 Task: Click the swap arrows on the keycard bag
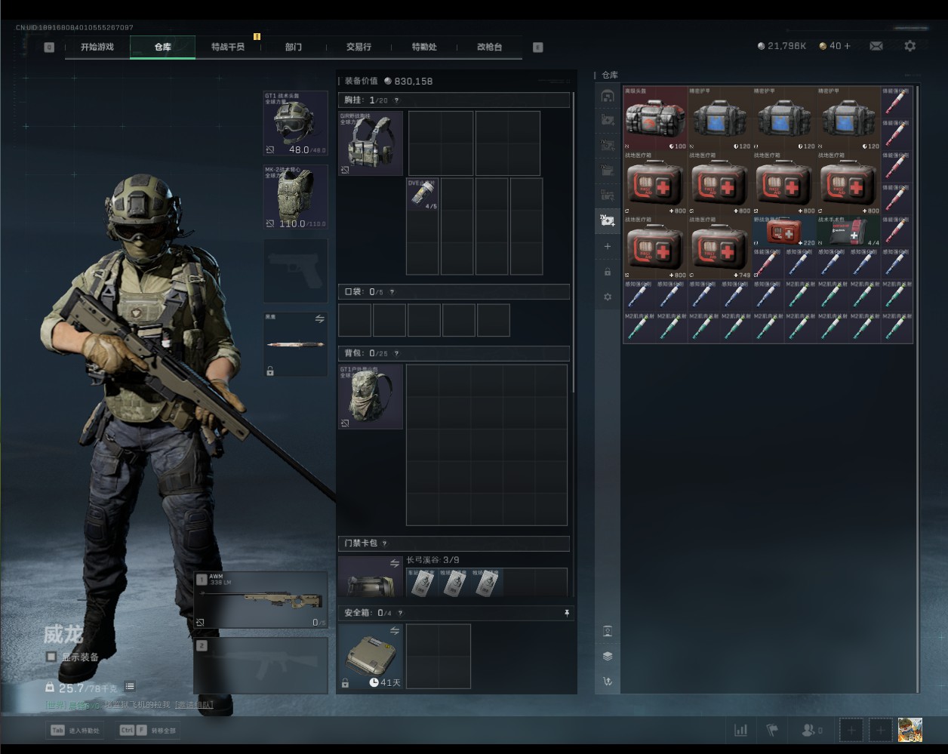pyautogui.click(x=394, y=563)
